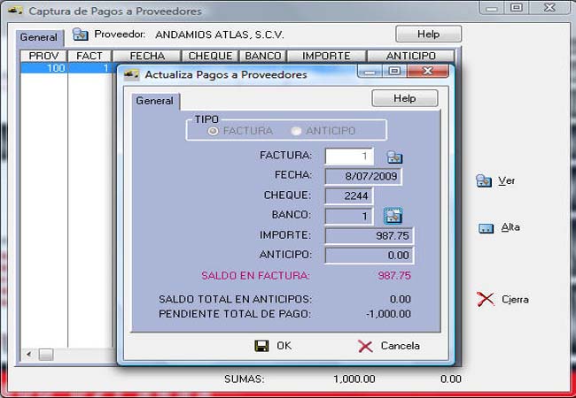Click the red X Cierra icon
The width and height of the screenshot is (576, 398).
click(x=486, y=299)
